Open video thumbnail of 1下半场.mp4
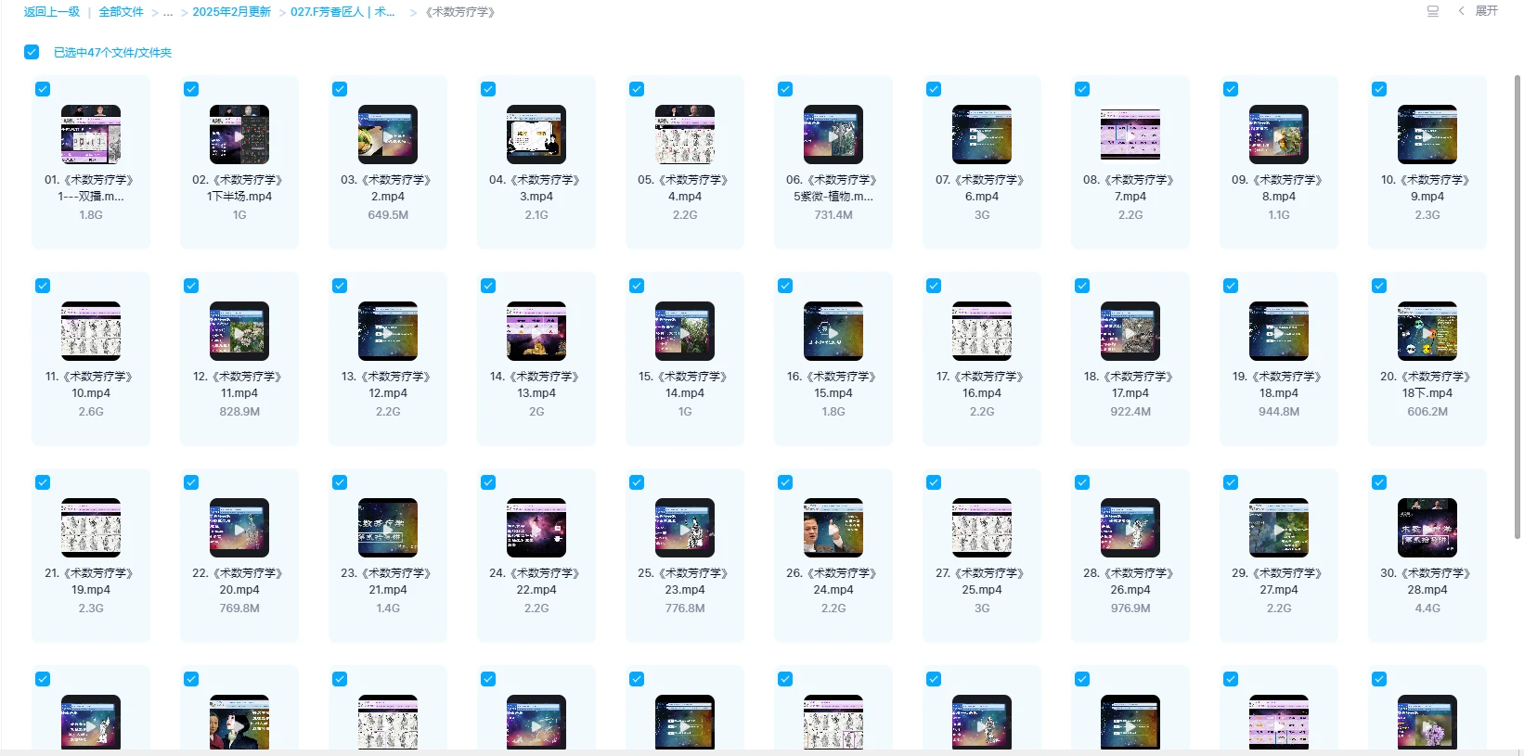 (x=239, y=135)
